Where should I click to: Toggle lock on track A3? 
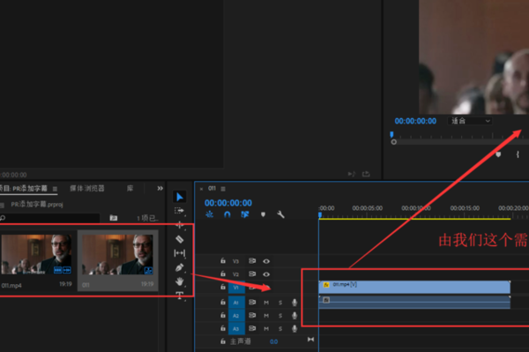223,328
